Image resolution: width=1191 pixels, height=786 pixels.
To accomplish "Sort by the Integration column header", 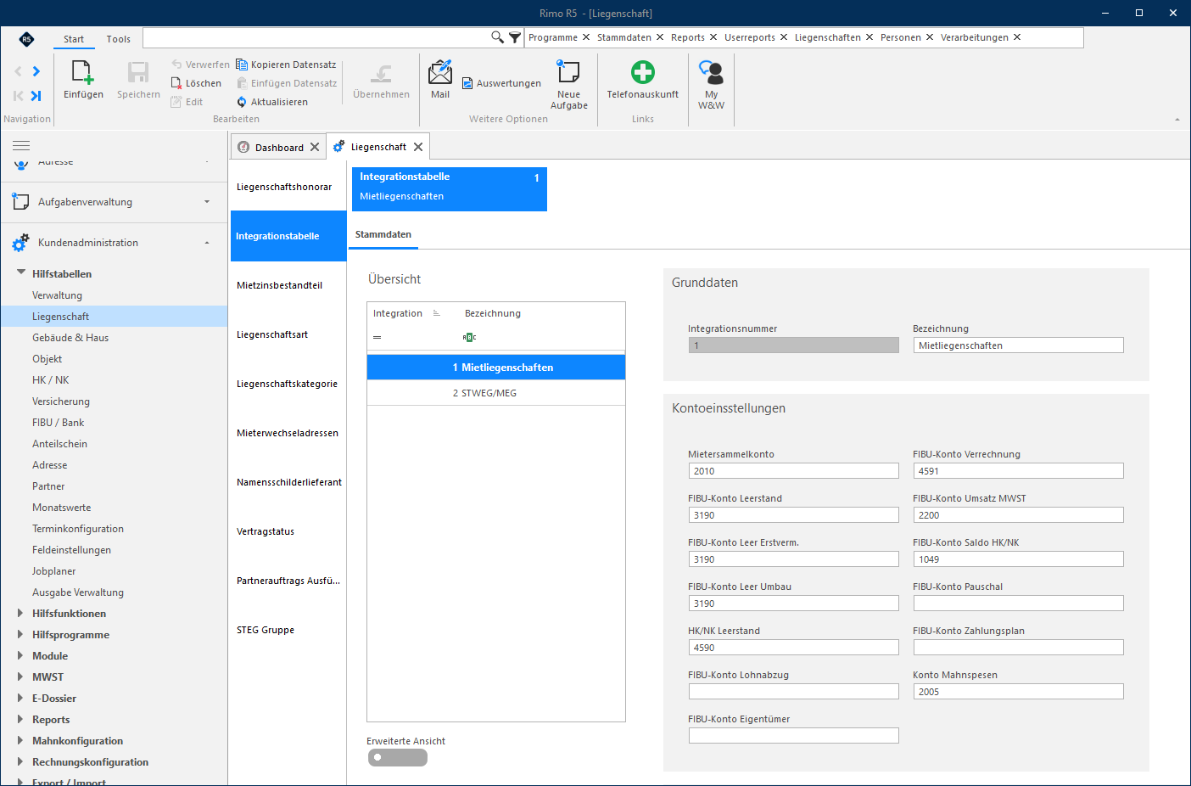I will (x=398, y=313).
